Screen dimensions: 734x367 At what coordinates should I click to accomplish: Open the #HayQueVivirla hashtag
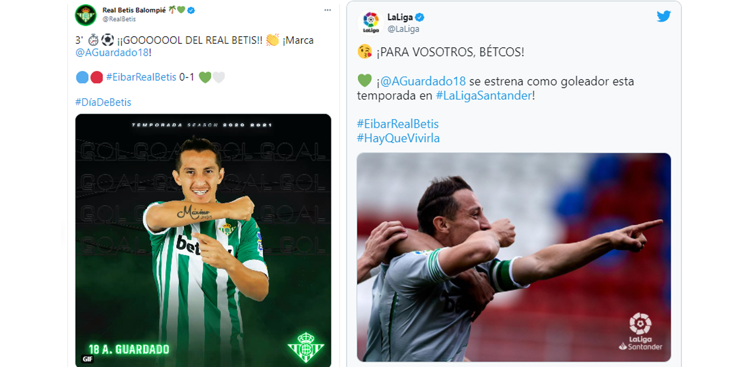point(398,138)
